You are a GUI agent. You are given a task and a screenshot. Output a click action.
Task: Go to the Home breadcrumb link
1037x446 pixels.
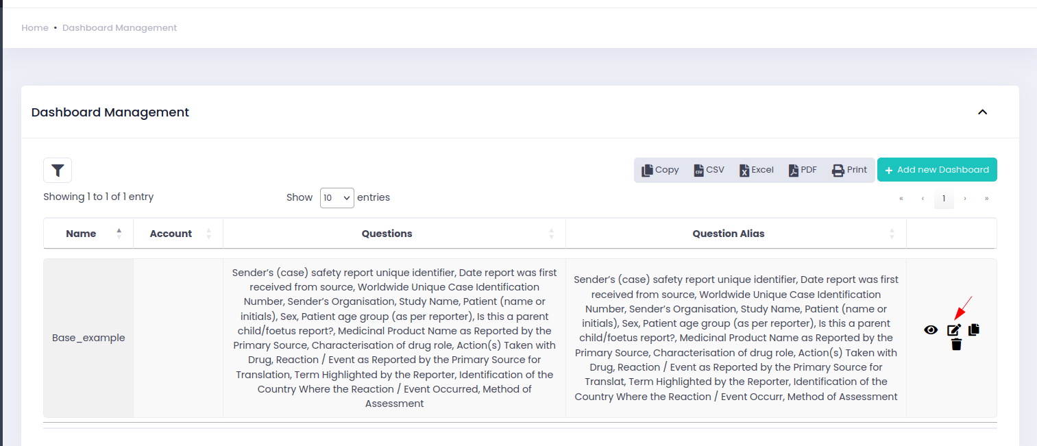35,28
